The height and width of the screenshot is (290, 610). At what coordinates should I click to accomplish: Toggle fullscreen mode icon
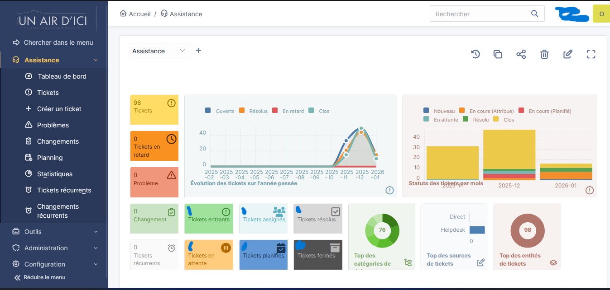click(x=591, y=54)
